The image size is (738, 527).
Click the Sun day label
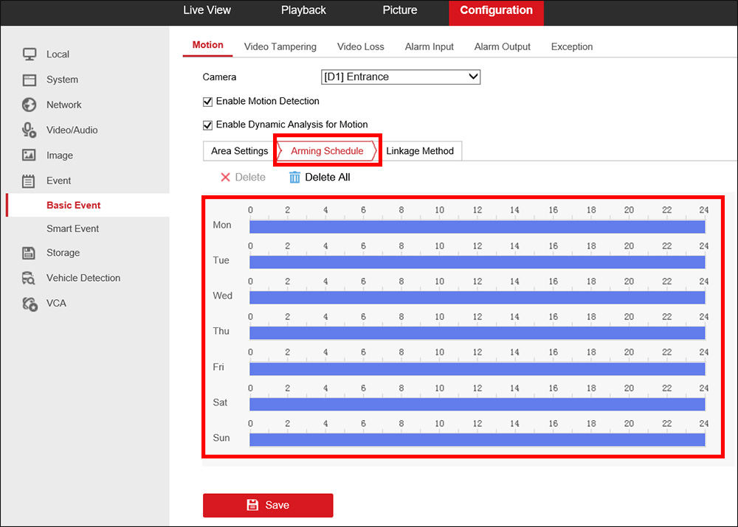click(x=221, y=438)
